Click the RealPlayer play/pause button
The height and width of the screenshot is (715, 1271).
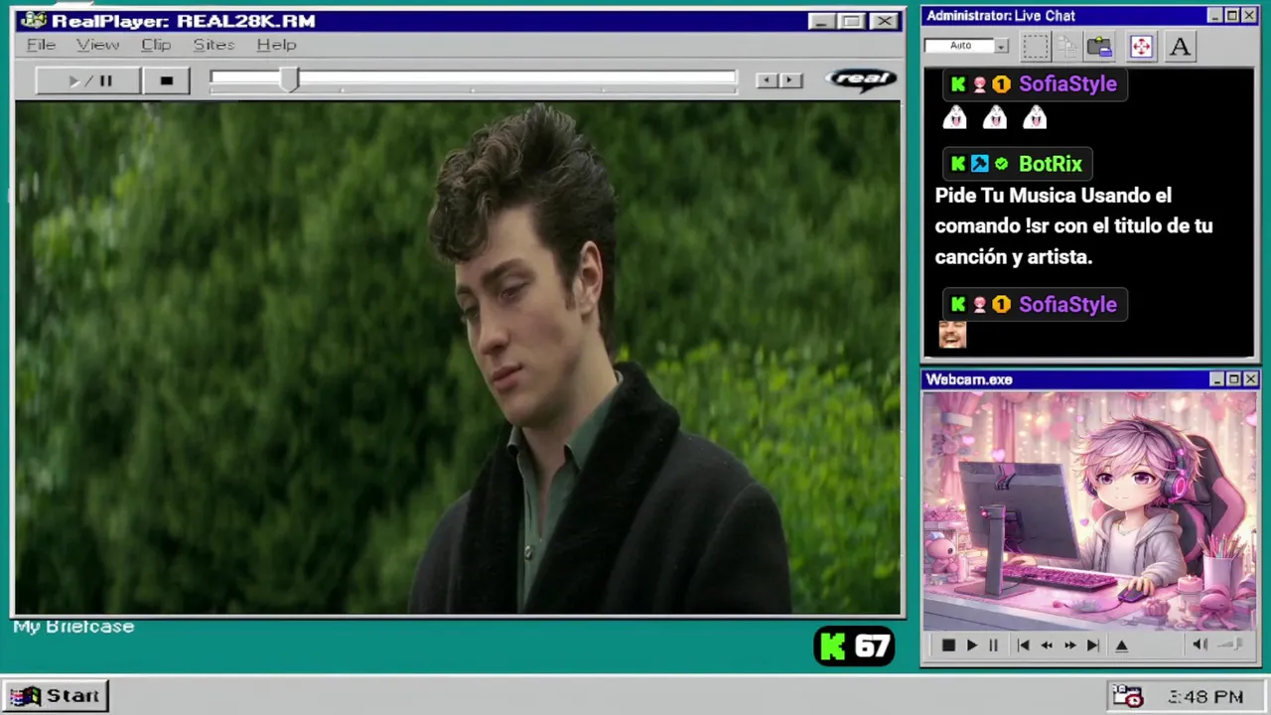(x=88, y=81)
